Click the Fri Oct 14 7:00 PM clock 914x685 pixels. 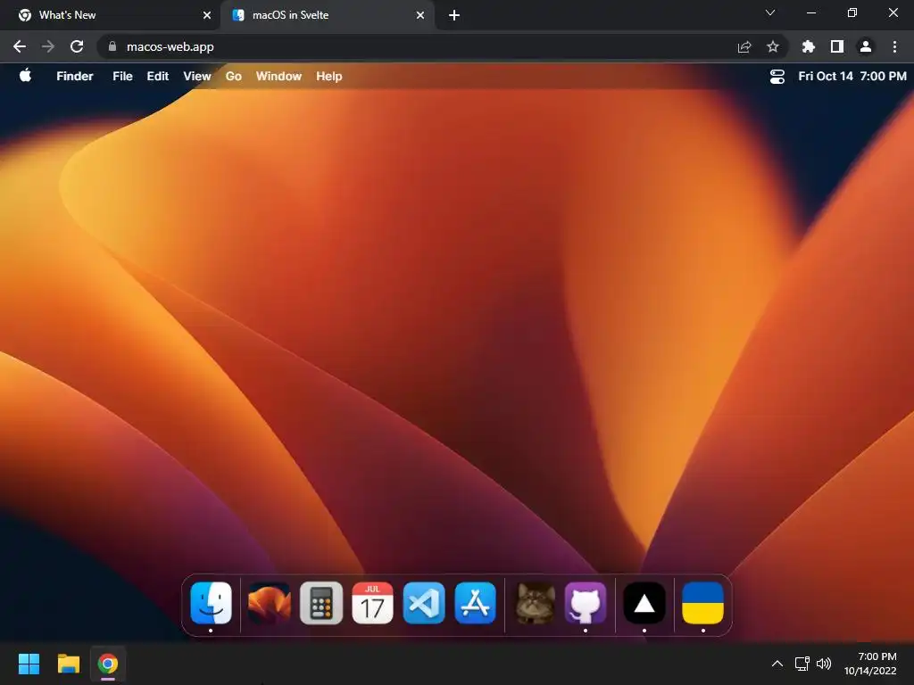coord(852,77)
